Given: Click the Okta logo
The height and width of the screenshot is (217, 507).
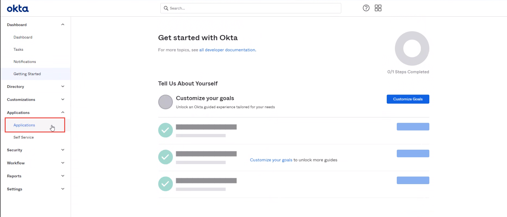Looking at the screenshot, I should (x=18, y=8).
